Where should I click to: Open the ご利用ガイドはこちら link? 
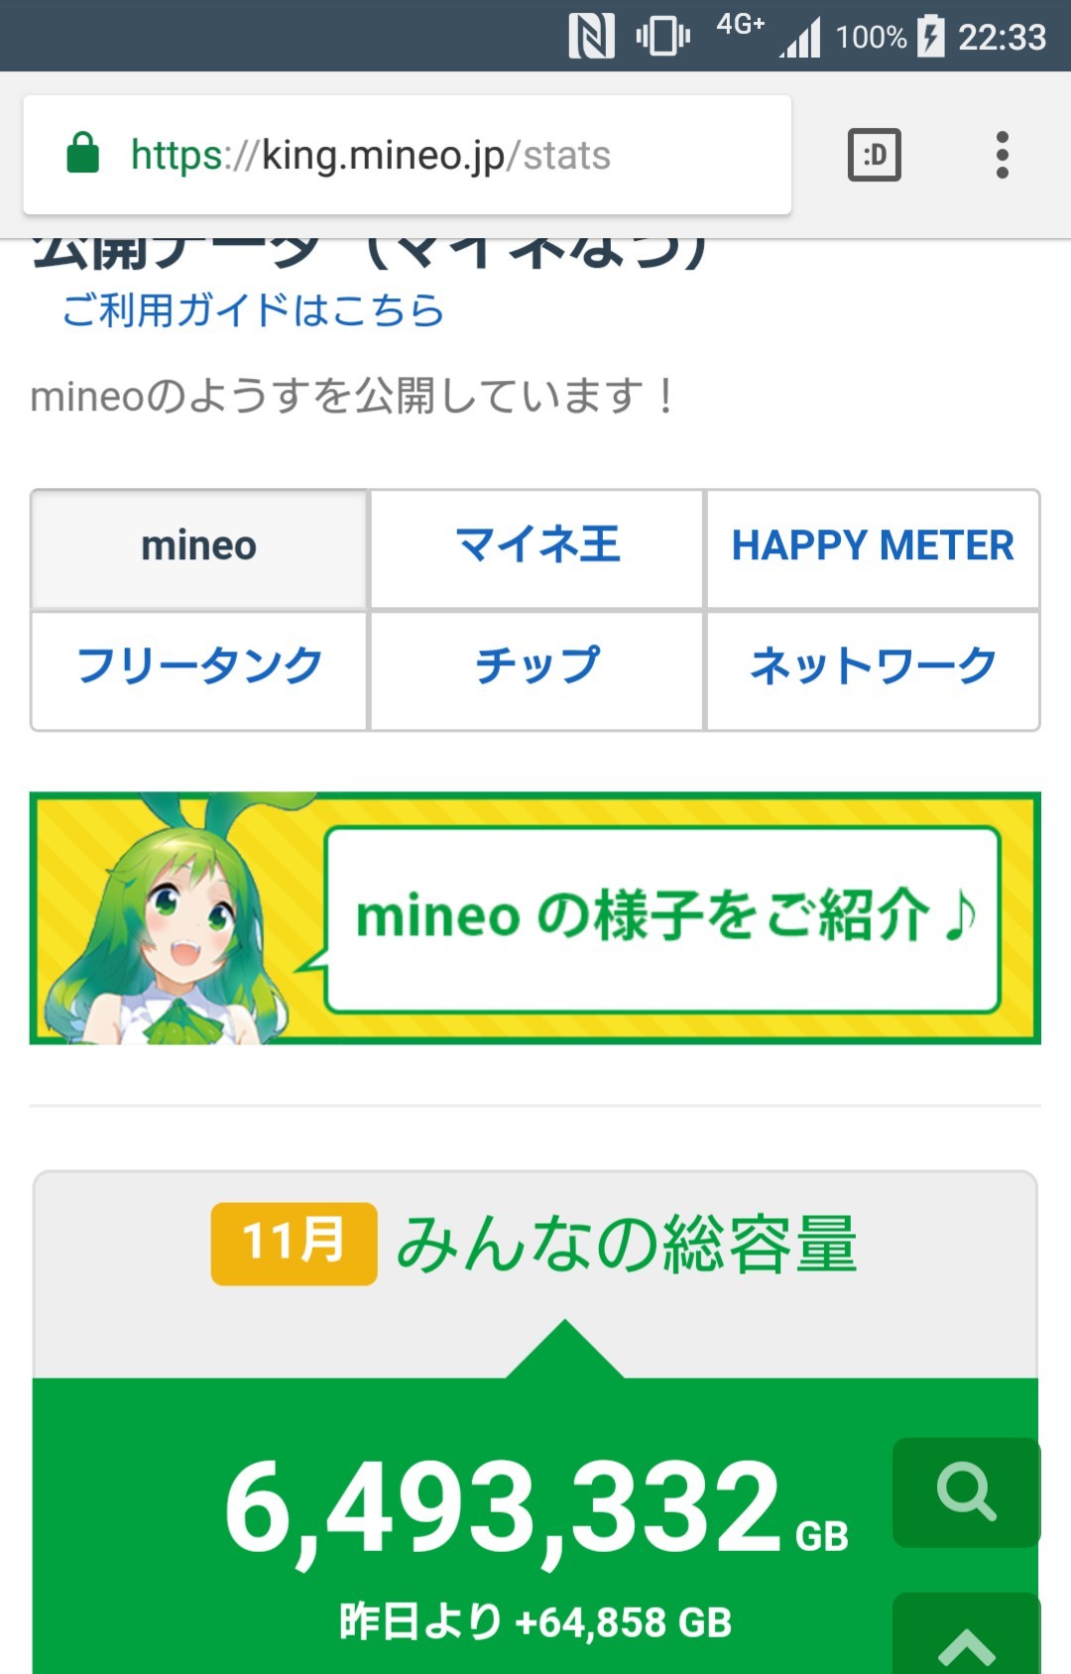click(253, 310)
